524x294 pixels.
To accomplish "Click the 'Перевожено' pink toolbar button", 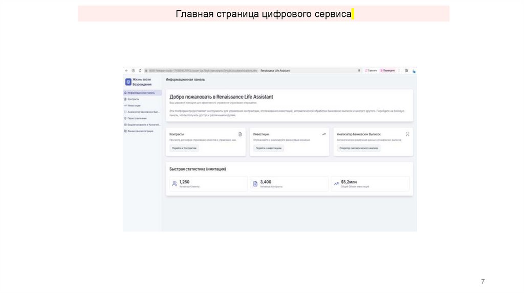I will (388, 71).
